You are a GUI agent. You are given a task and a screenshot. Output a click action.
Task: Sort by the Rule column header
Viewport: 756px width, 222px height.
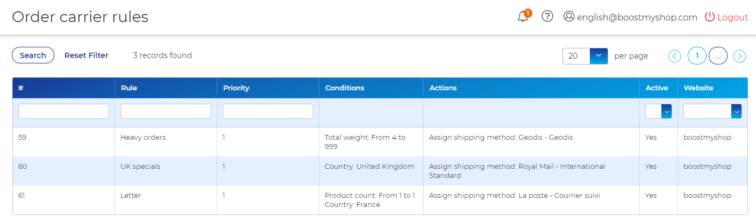[x=129, y=88]
